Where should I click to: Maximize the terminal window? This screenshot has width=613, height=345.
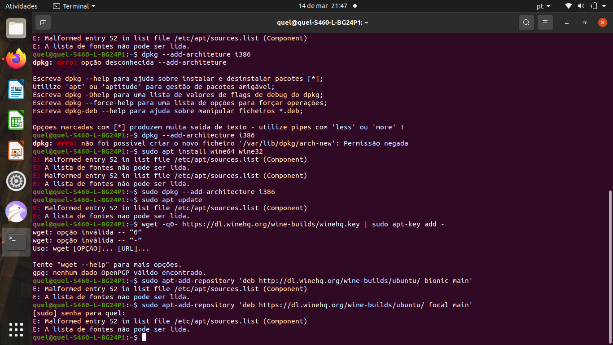tap(584, 22)
